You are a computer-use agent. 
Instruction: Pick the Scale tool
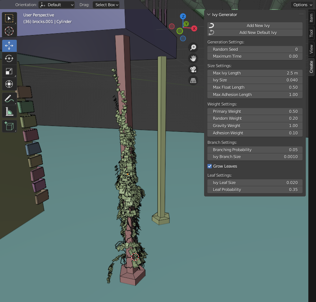[x=9, y=71]
